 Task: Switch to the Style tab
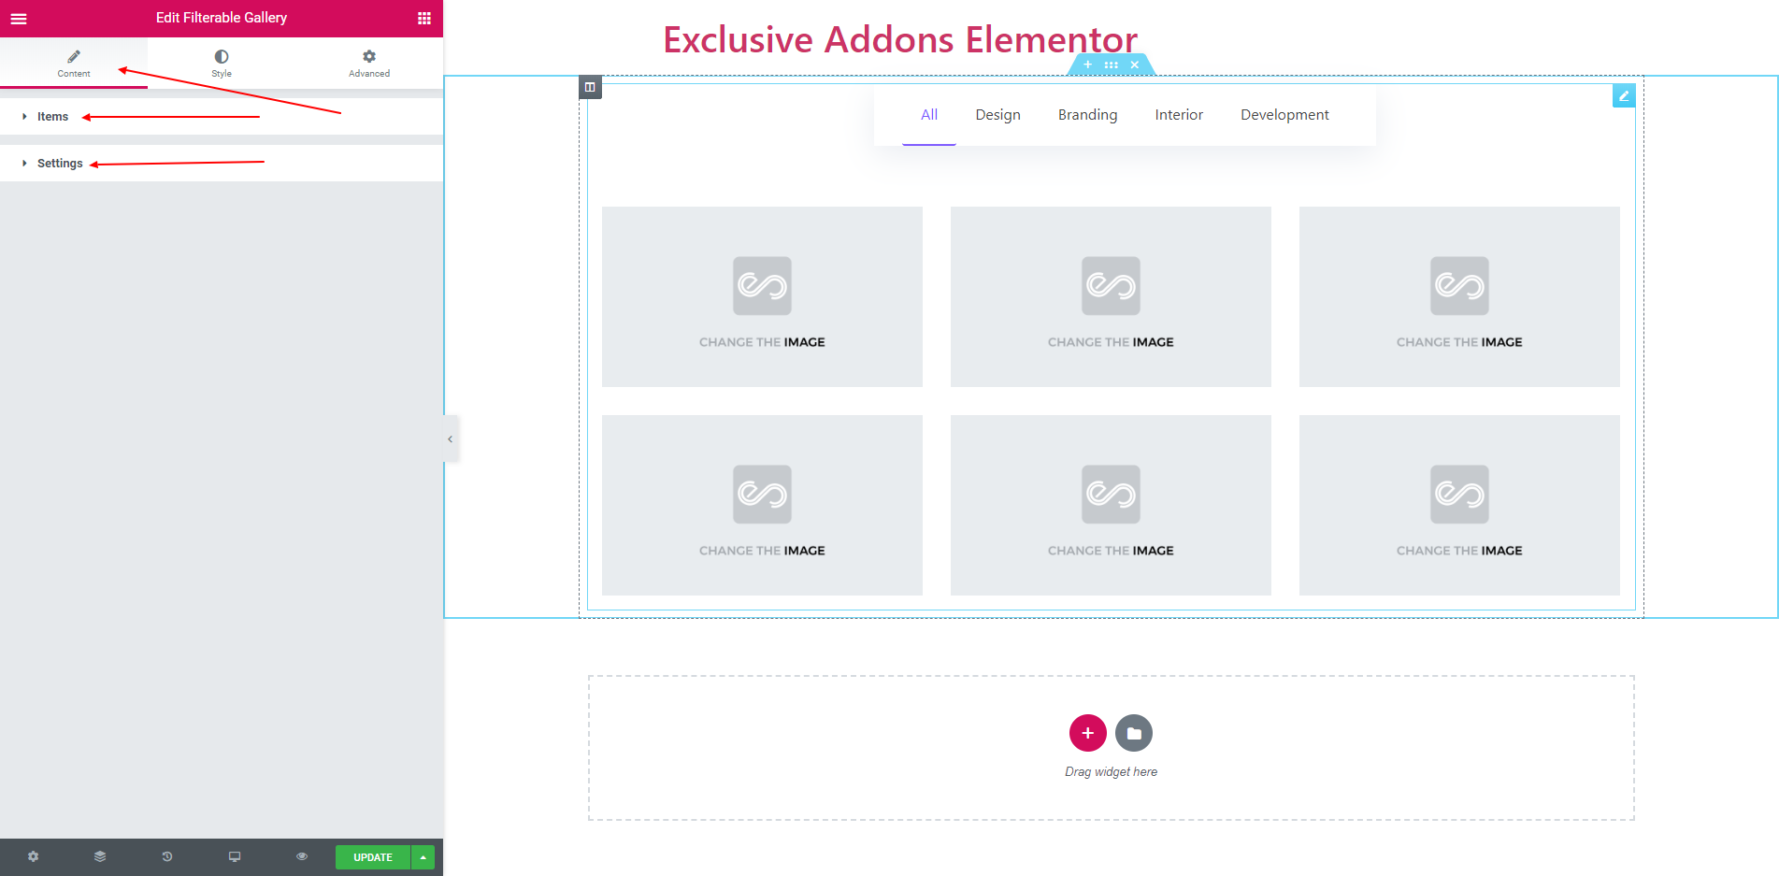click(222, 63)
